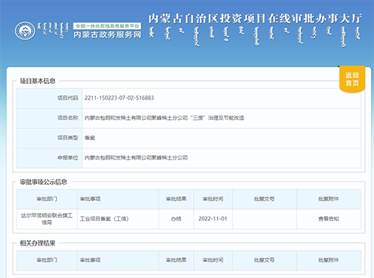Image resolution: width=374 pixels, height=278 pixels.
Task: Click the 相关办理结果 section heading
Action: coord(37,243)
